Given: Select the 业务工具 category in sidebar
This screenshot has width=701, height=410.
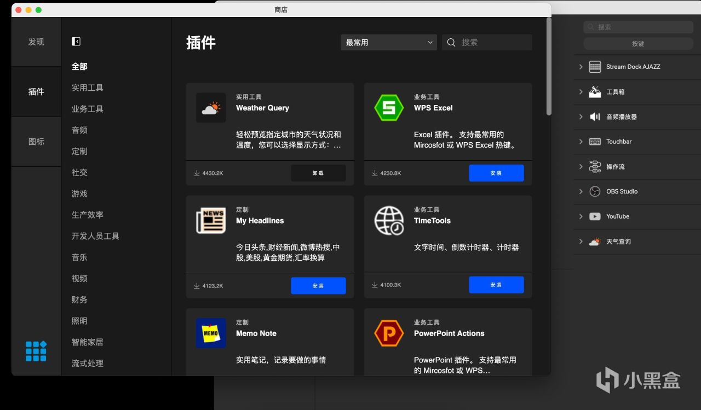Looking at the screenshot, I should tap(88, 109).
